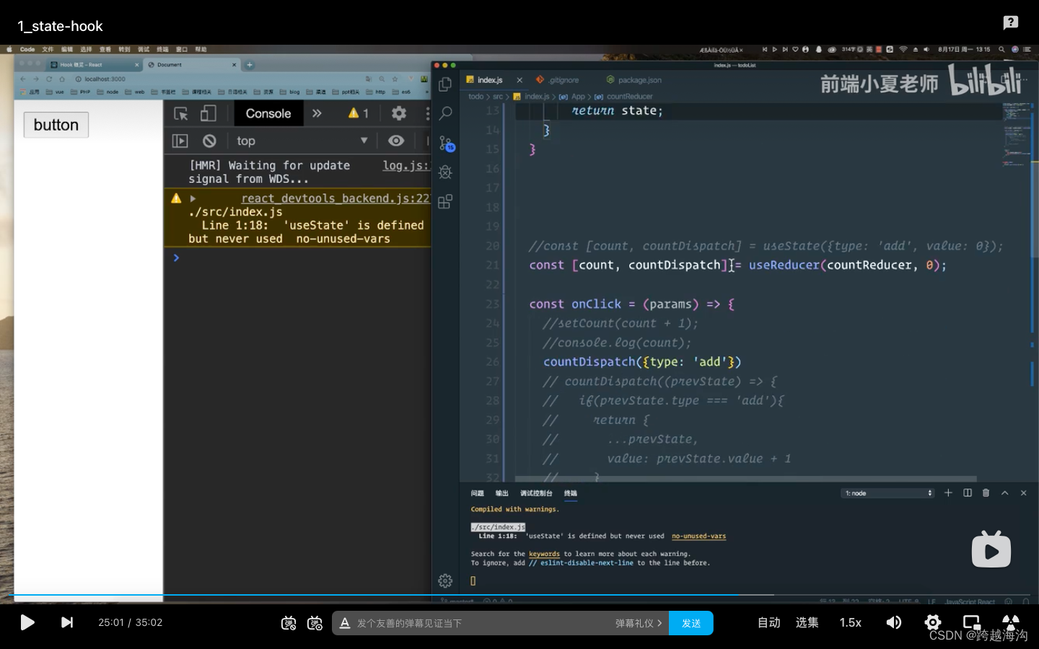Screen dimensions: 1039x649
Task: Open the 选集 episode list
Action: point(807,622)
